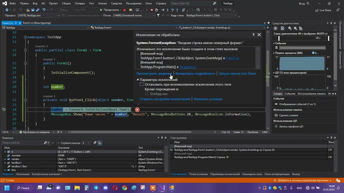Viewport: 344px width, 193px height.
Task: Switch to 'Локальные' tab
Action: click(23, 174)
